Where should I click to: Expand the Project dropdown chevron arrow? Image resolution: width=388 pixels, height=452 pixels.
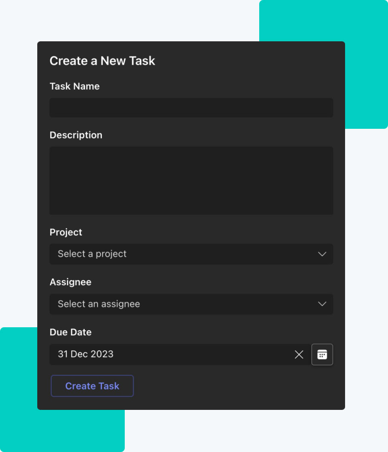pyautogui.click(x=322, y=254)
